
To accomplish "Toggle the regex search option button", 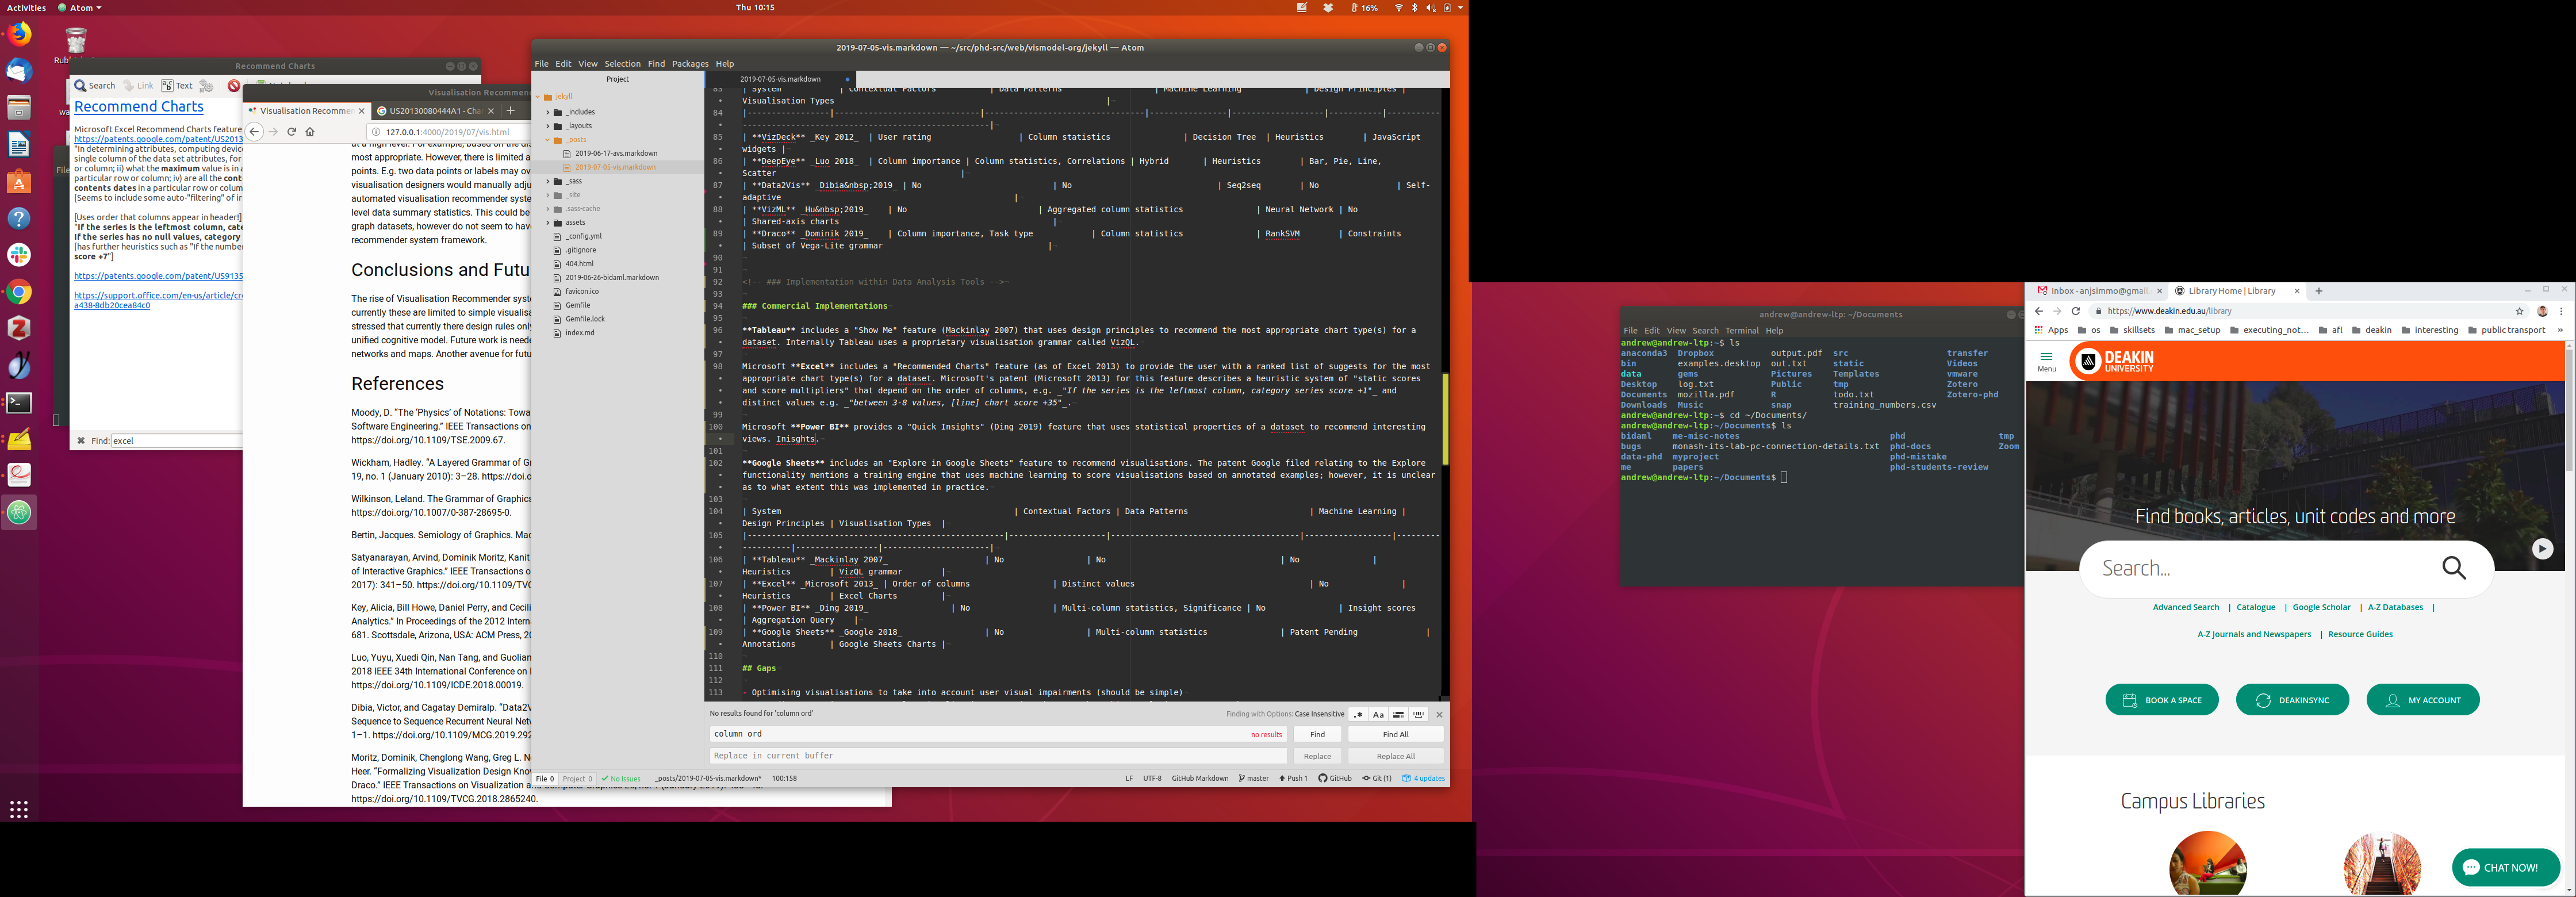I will 1357,715.
